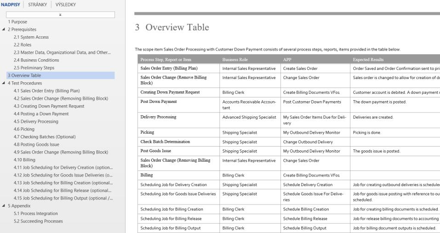Open 4.12 Job Scheduling for Goods Issue Deliveries
440x233 pixels.
(x=63, y=175)
